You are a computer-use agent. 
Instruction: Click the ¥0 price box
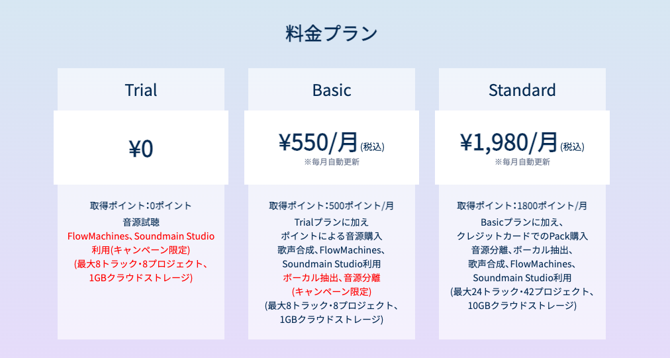pyautogui.click(x=141, y=148)
